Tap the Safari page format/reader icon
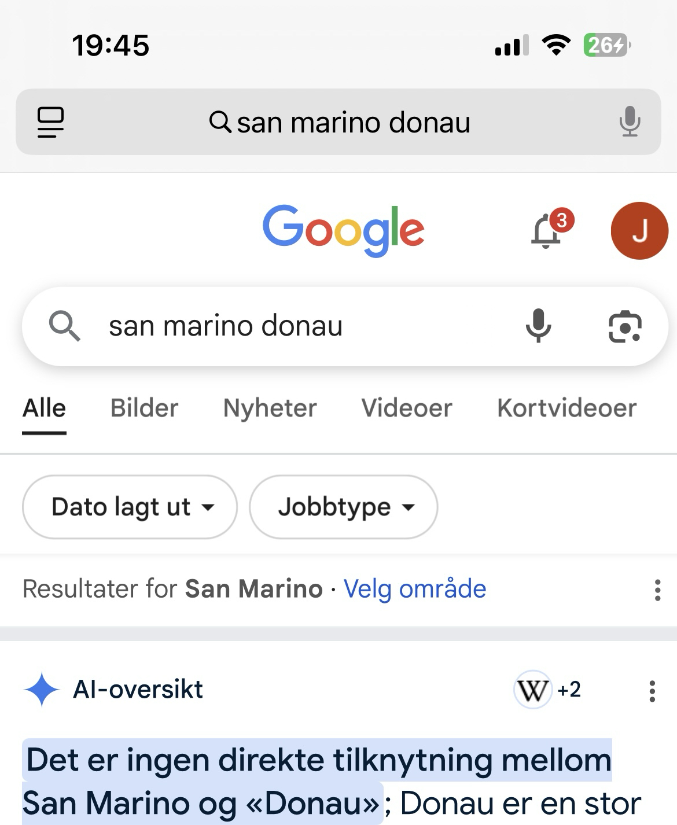This screenshot has width=677, height=825. (x=50, y=122)
